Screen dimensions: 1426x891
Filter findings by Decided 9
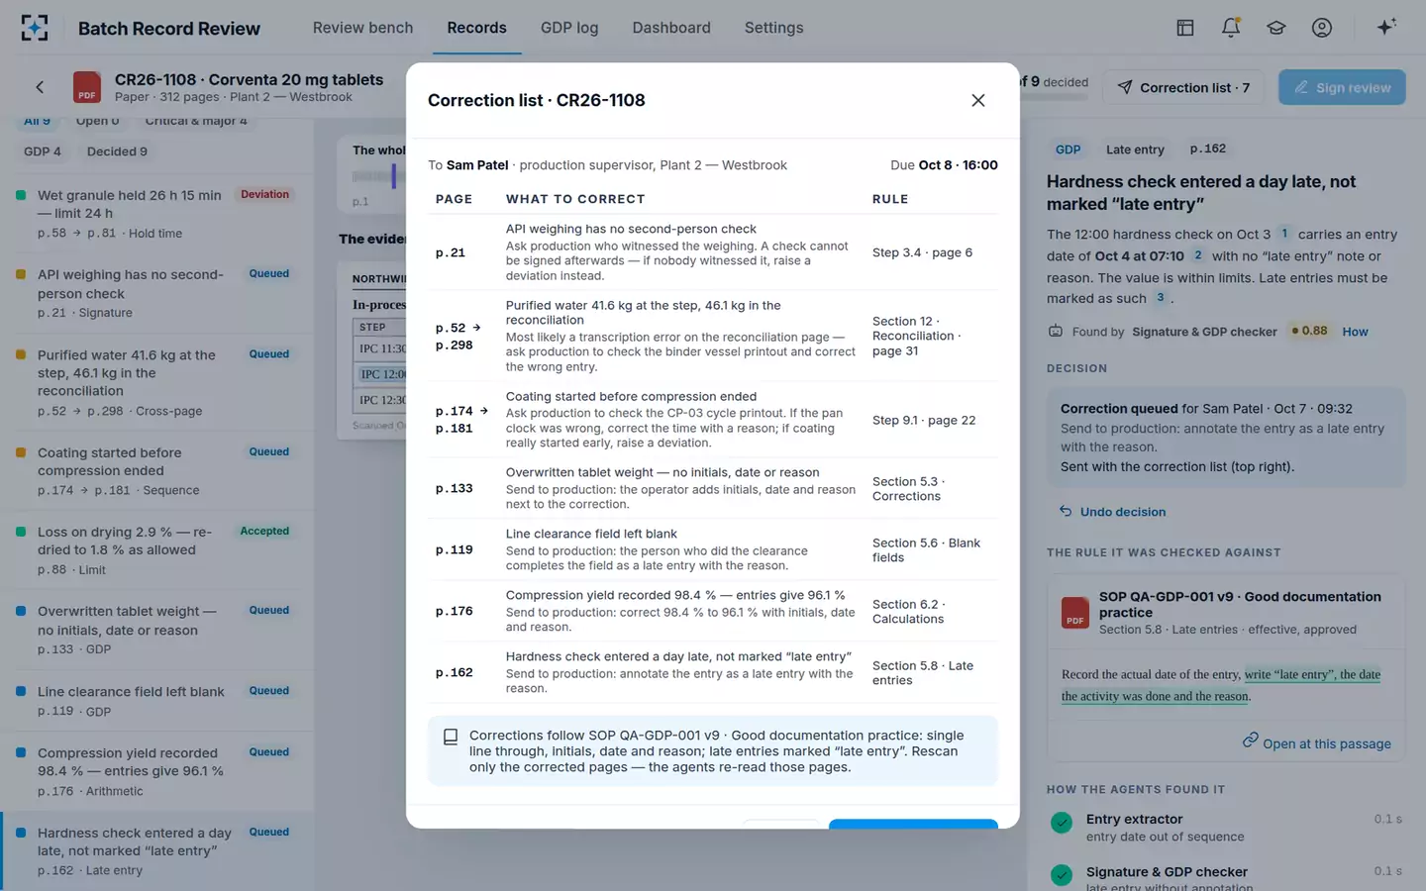pyautogui.click(x=117, y=151)
